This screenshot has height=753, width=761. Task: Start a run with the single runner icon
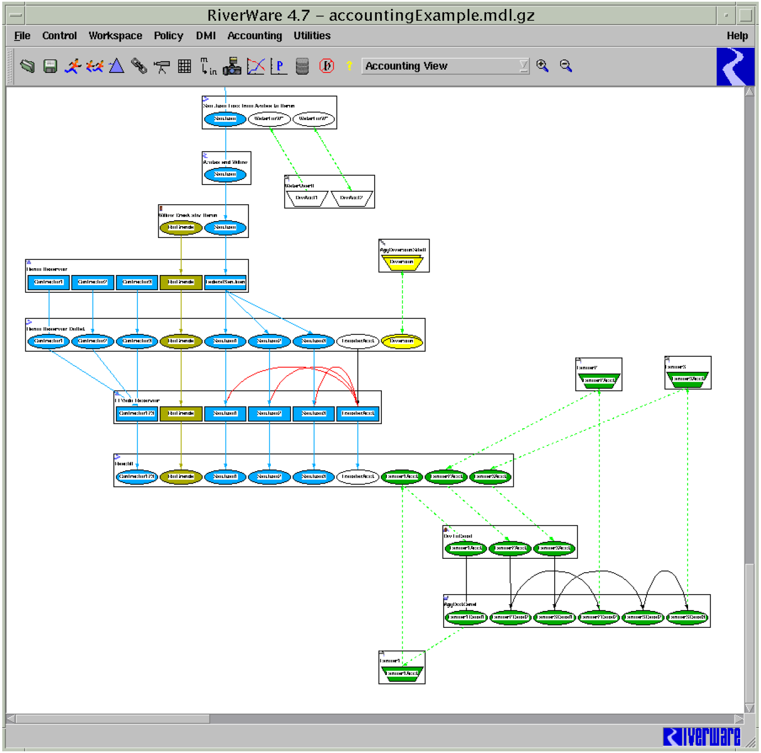point(73,66)
